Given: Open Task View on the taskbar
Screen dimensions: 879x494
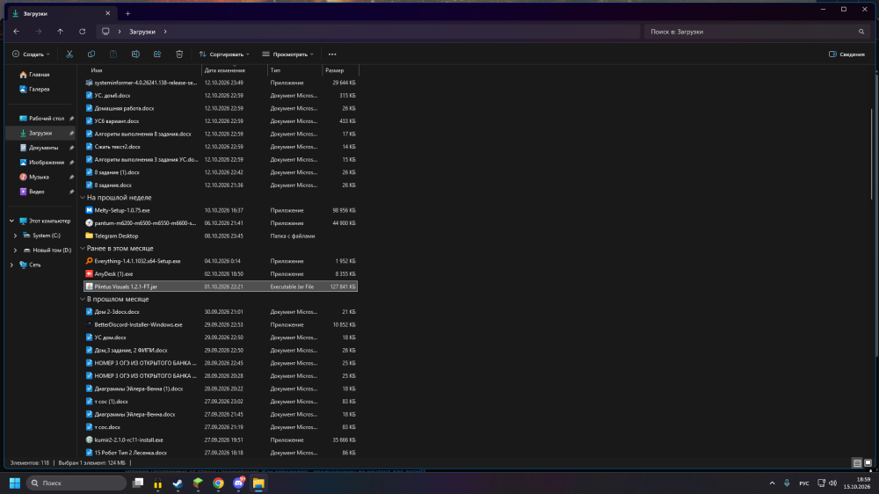Looking at the screenshot, I should (138, 483).
